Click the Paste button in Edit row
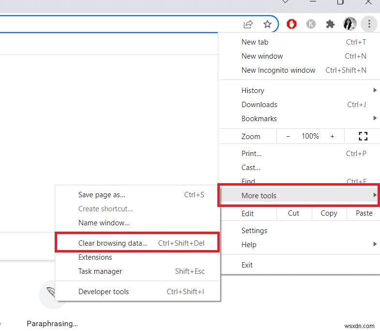The height and width of the screenshot is (331, 380). 364,213
